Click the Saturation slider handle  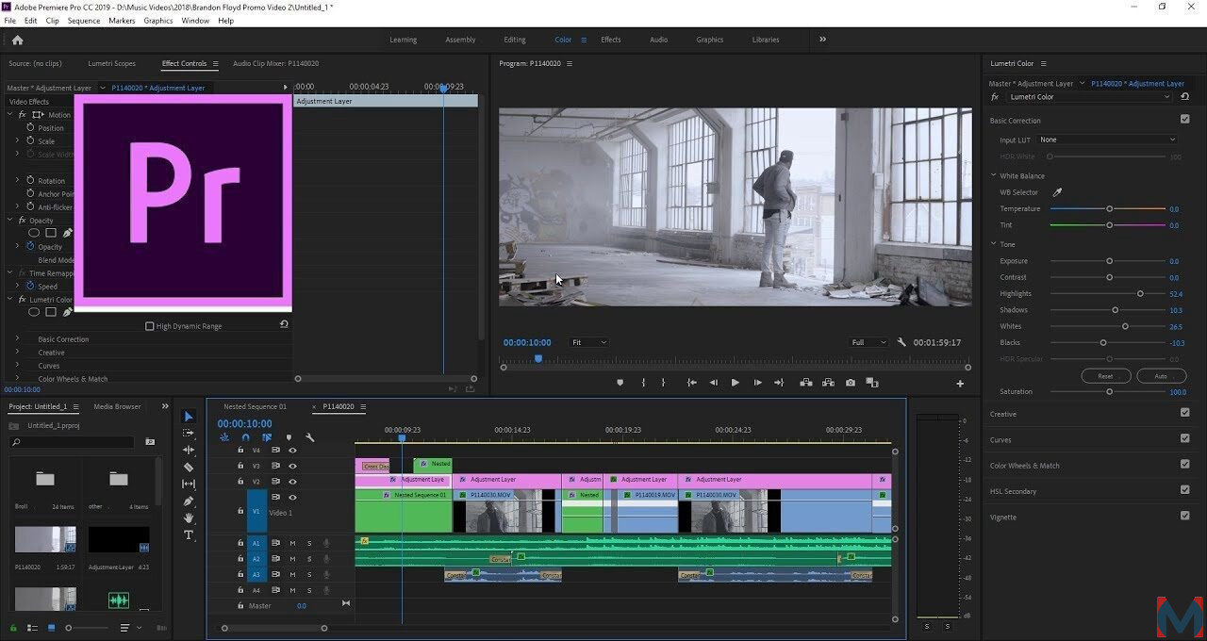pos(1109,391)
